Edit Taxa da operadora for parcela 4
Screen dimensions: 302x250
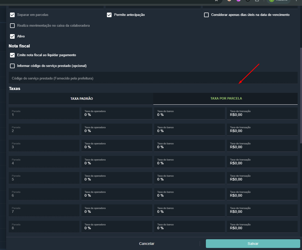tap(117, 162)
